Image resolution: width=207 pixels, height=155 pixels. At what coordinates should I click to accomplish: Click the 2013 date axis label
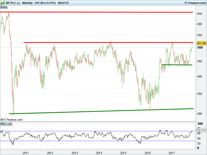click(x=75, y=153)
